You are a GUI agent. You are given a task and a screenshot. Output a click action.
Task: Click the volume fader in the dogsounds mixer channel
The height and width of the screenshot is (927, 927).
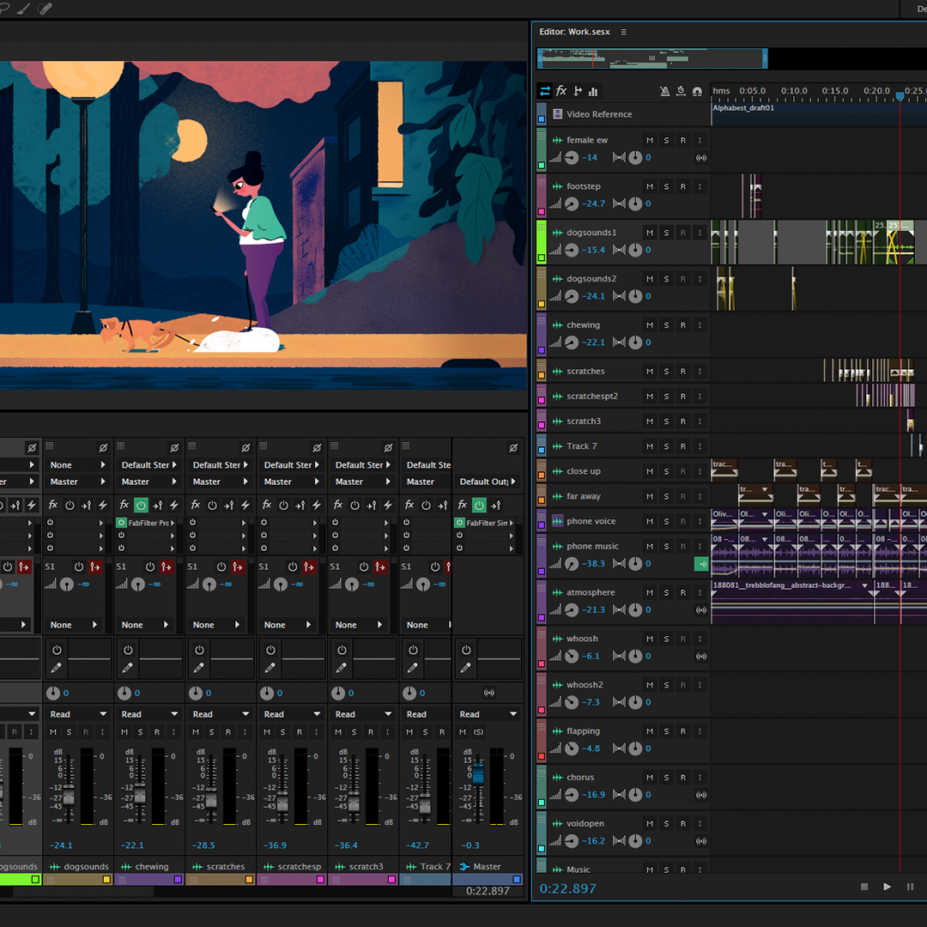pos(69,796)
